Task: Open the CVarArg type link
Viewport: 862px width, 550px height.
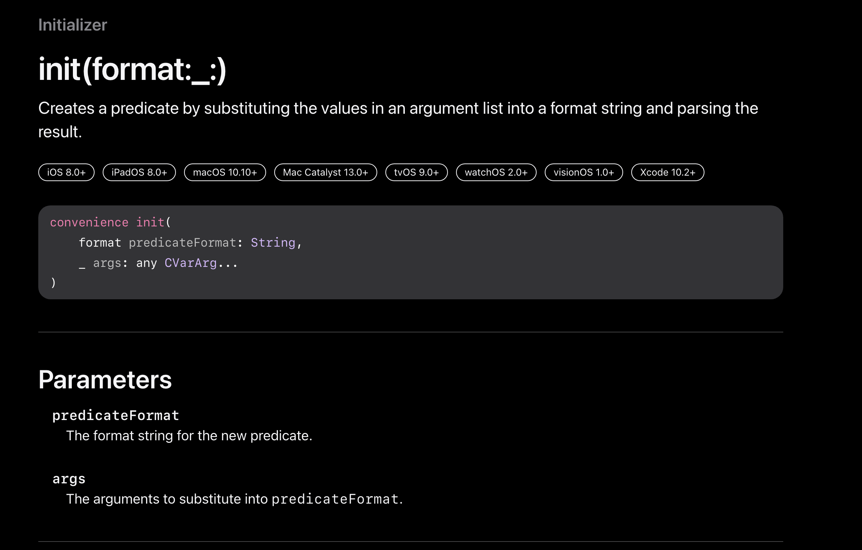Action: [191, 263]
